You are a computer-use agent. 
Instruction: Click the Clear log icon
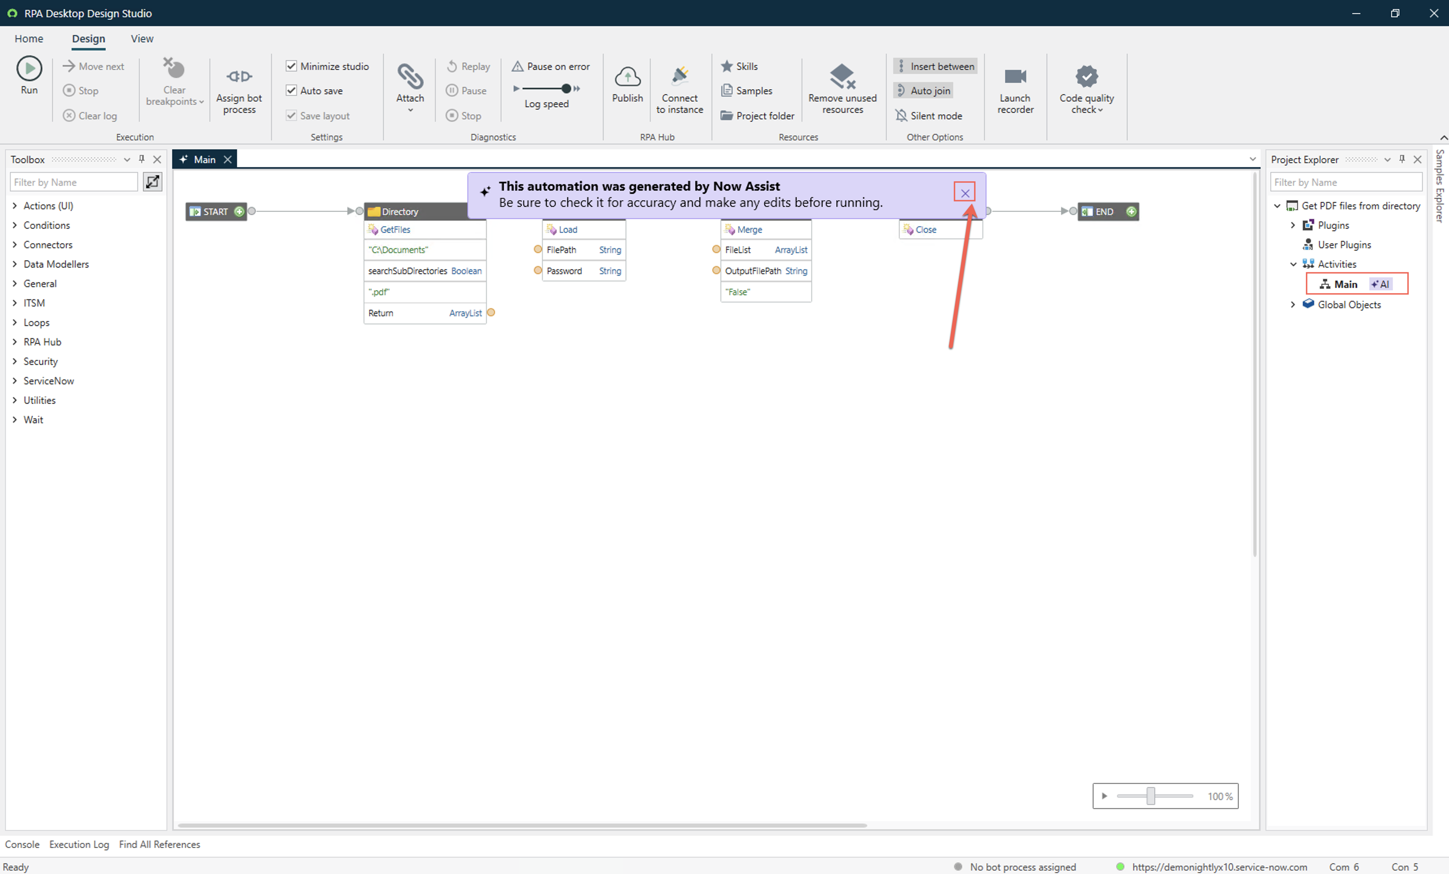click(69, 116)
